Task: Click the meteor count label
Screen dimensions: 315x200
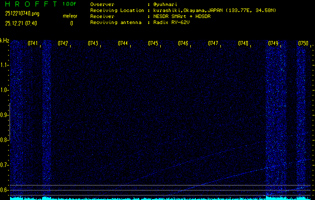Action: (x=70, y=16)
